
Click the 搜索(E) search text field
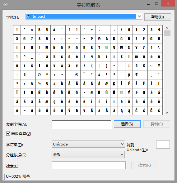[x=89, y=165]
